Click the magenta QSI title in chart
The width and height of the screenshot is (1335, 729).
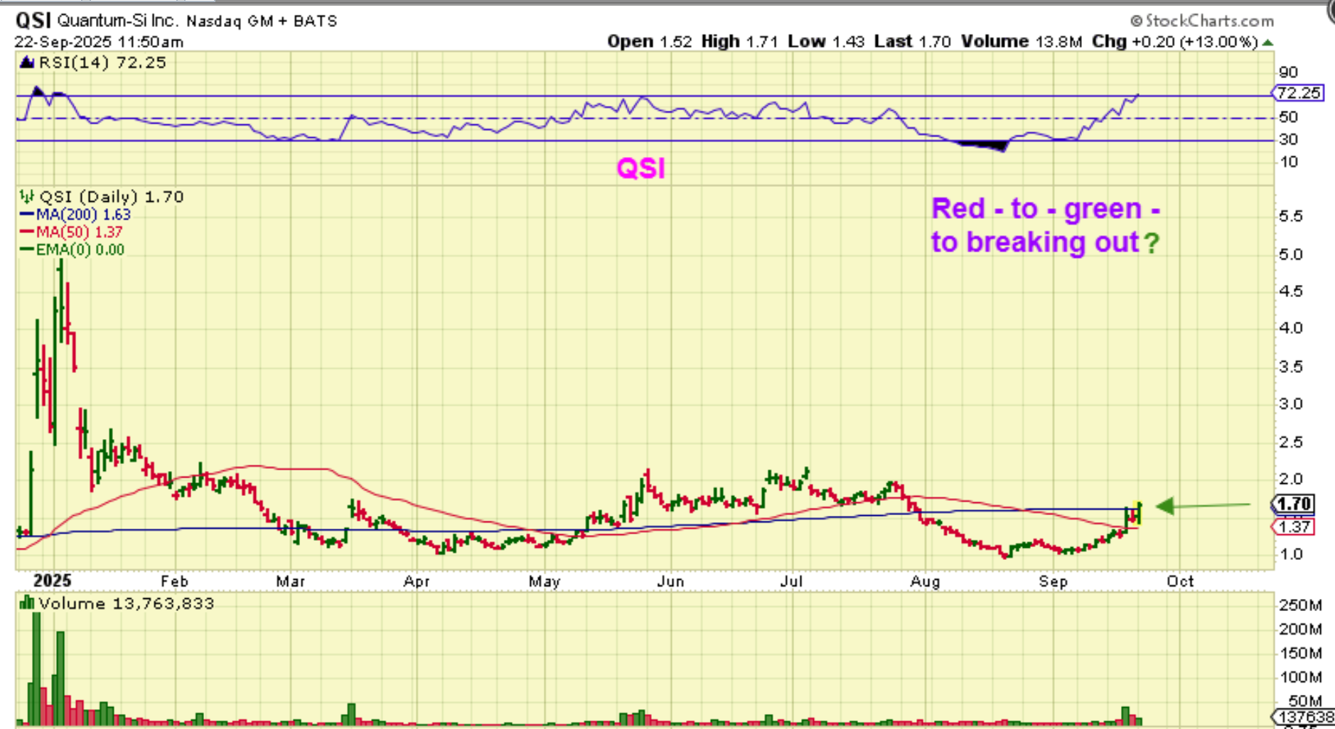(x=641, y=168)
